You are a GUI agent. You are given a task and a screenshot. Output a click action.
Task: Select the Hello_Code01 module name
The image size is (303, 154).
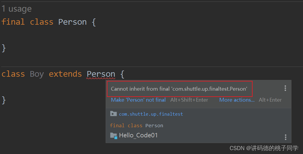(138, 135)
